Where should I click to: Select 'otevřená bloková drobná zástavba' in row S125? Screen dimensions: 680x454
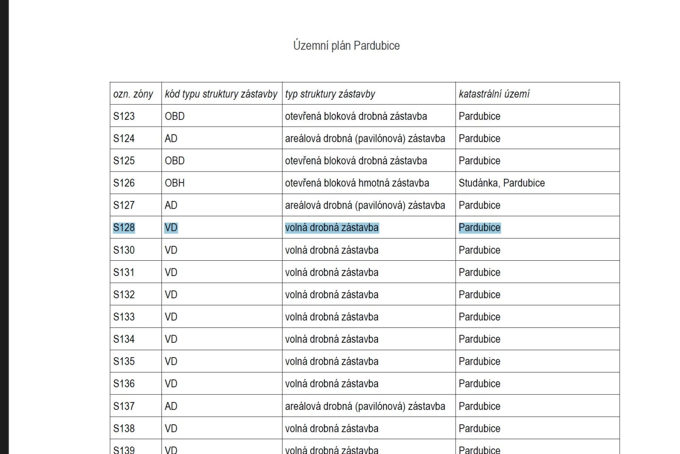click(356, 161)
